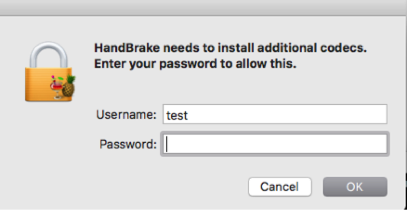Click the silver shackle of the padlock

click(48, 55)
